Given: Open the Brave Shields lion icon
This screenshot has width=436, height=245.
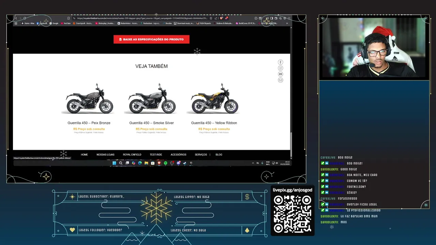Looking at the screenshot, I should (221, 18).
